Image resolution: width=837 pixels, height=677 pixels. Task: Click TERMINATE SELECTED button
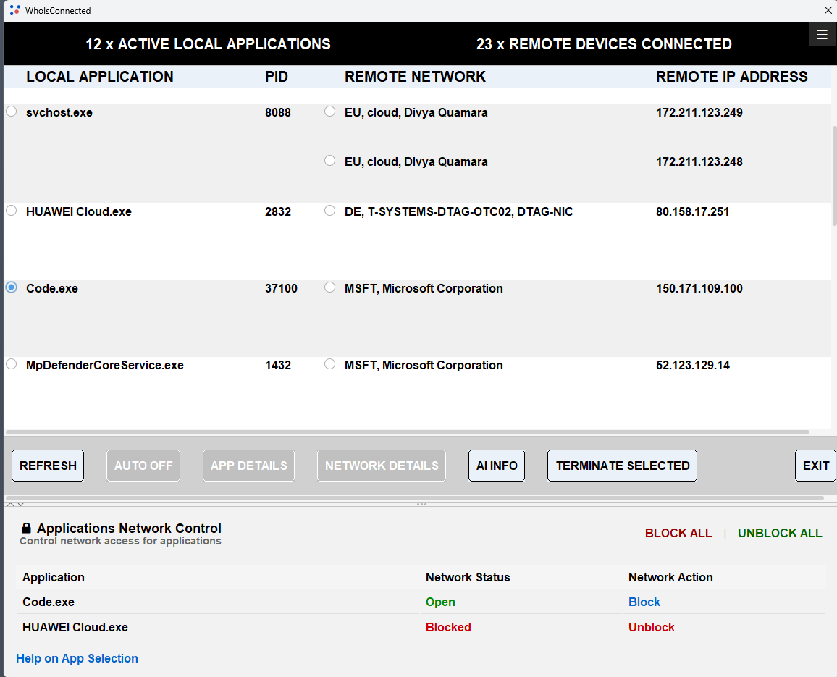[x=623, y=466]
